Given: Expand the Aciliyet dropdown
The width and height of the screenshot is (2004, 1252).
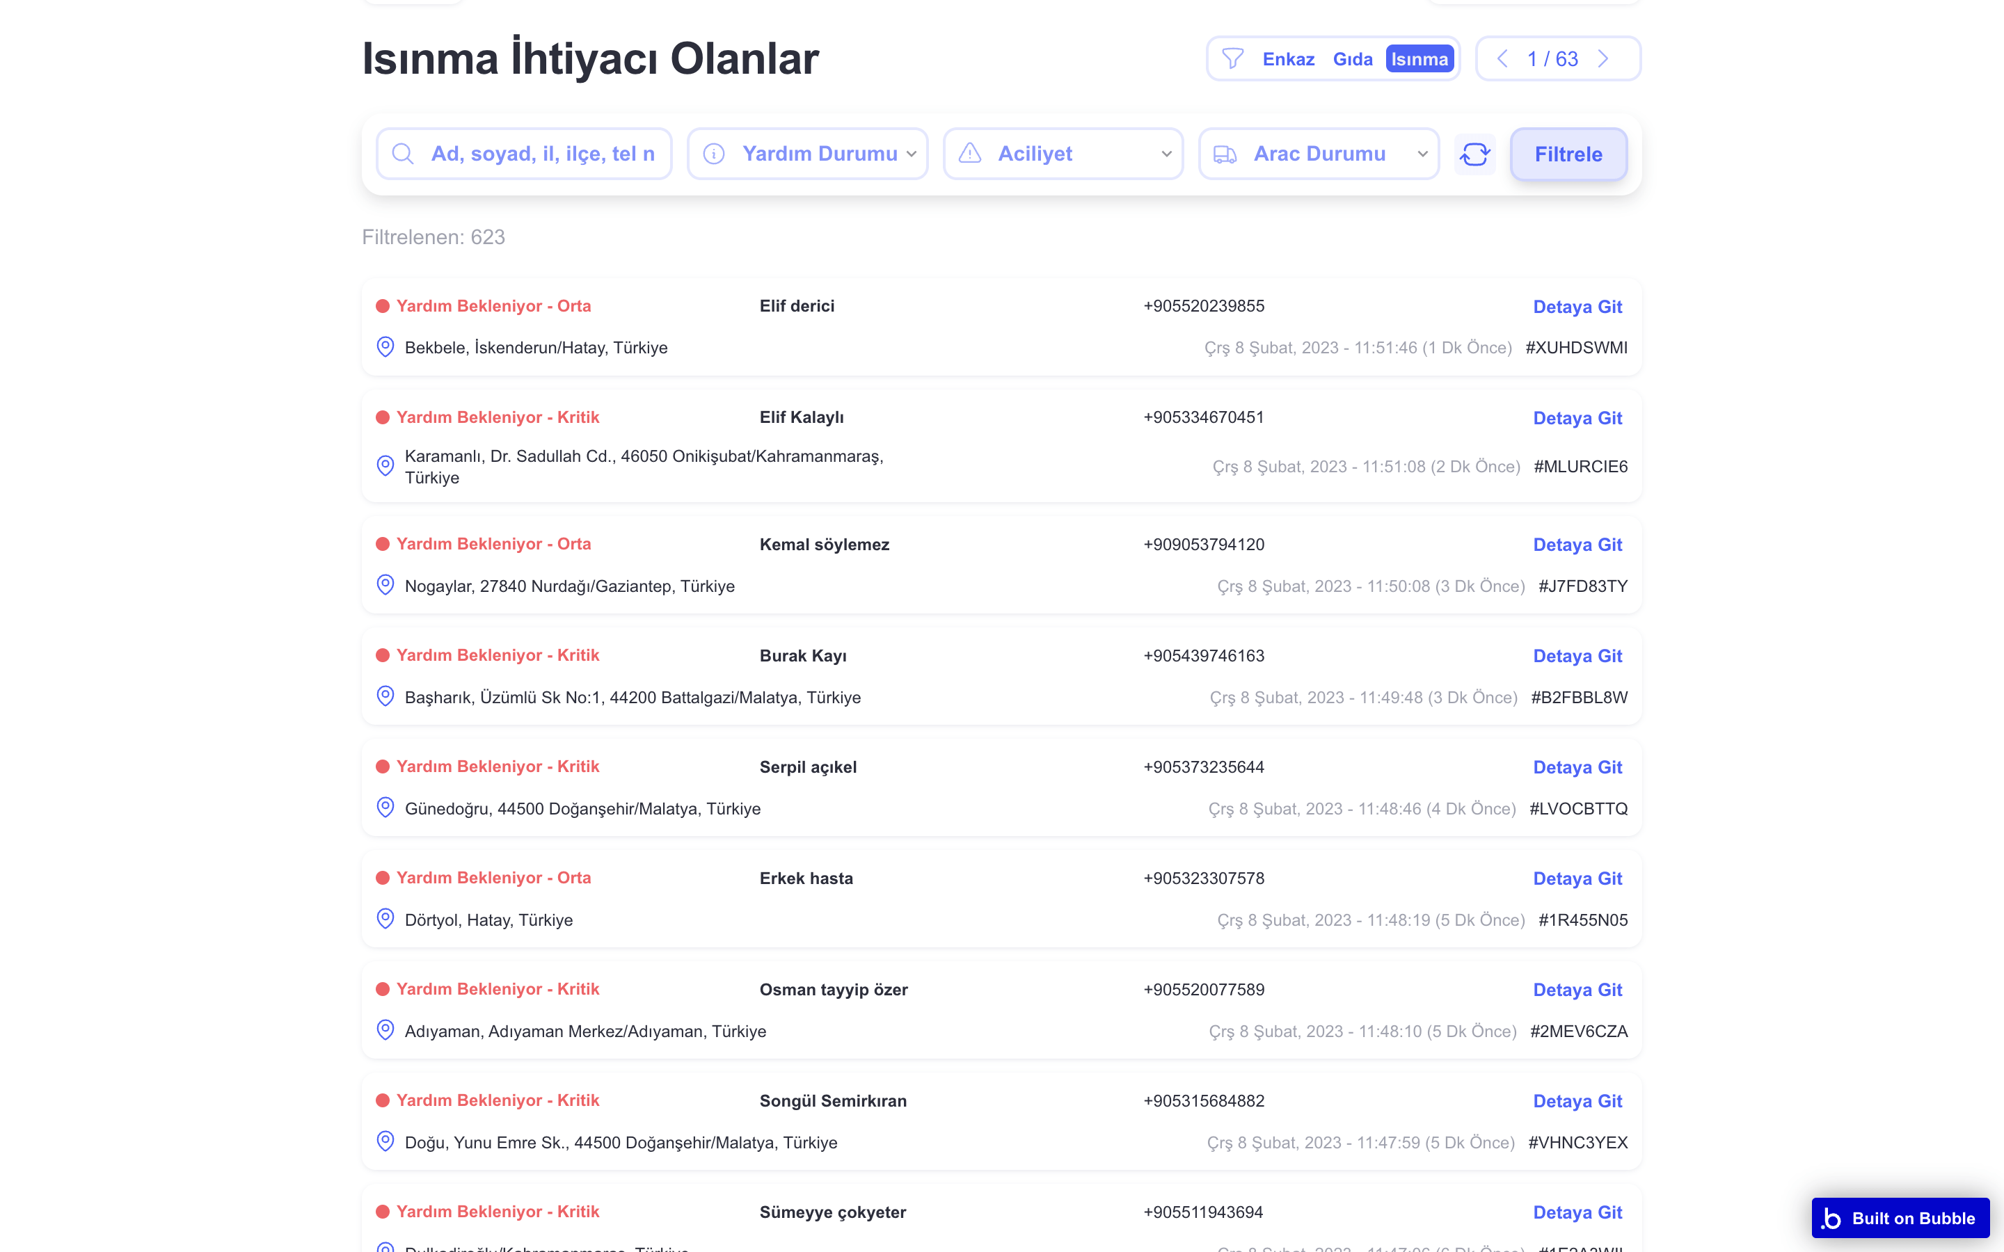Looking at the screenshot, I should pyautogui.click(x=1063, y=154).
